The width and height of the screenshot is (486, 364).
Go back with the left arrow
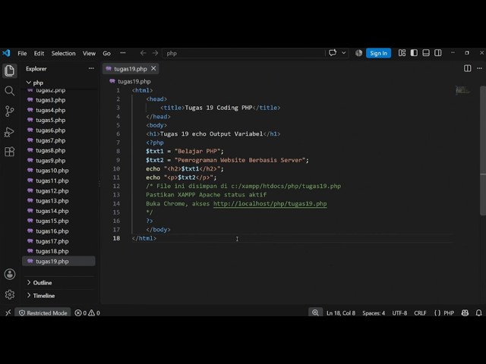point(143,53)
